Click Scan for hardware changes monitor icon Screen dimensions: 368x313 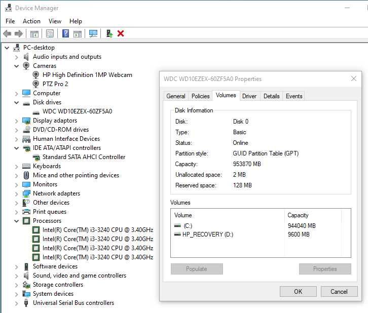pos(93,34)
